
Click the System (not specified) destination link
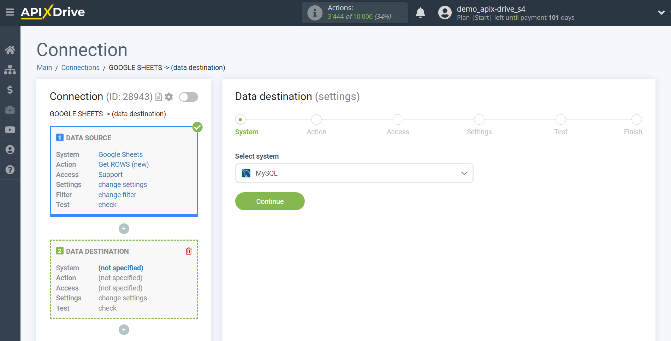121,268
